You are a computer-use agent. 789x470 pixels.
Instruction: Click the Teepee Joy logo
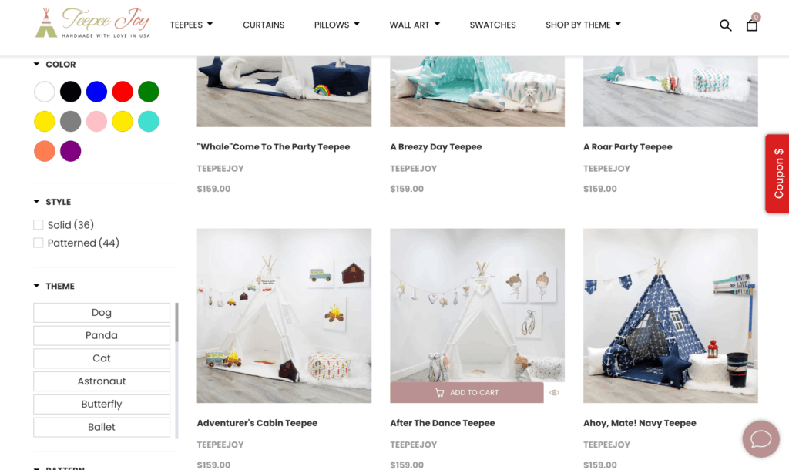[93, 23]
